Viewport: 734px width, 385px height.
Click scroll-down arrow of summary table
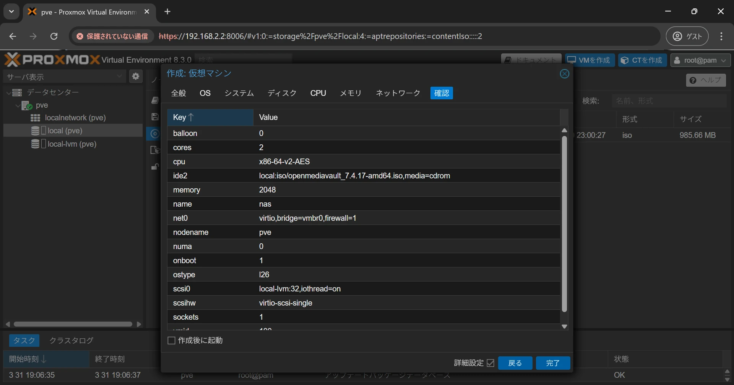point(564,327)
